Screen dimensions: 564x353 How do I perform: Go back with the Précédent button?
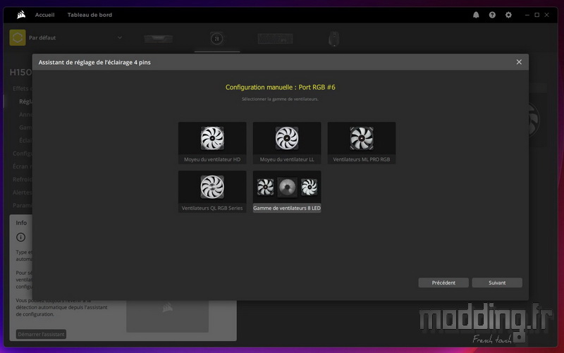[443, 283]
